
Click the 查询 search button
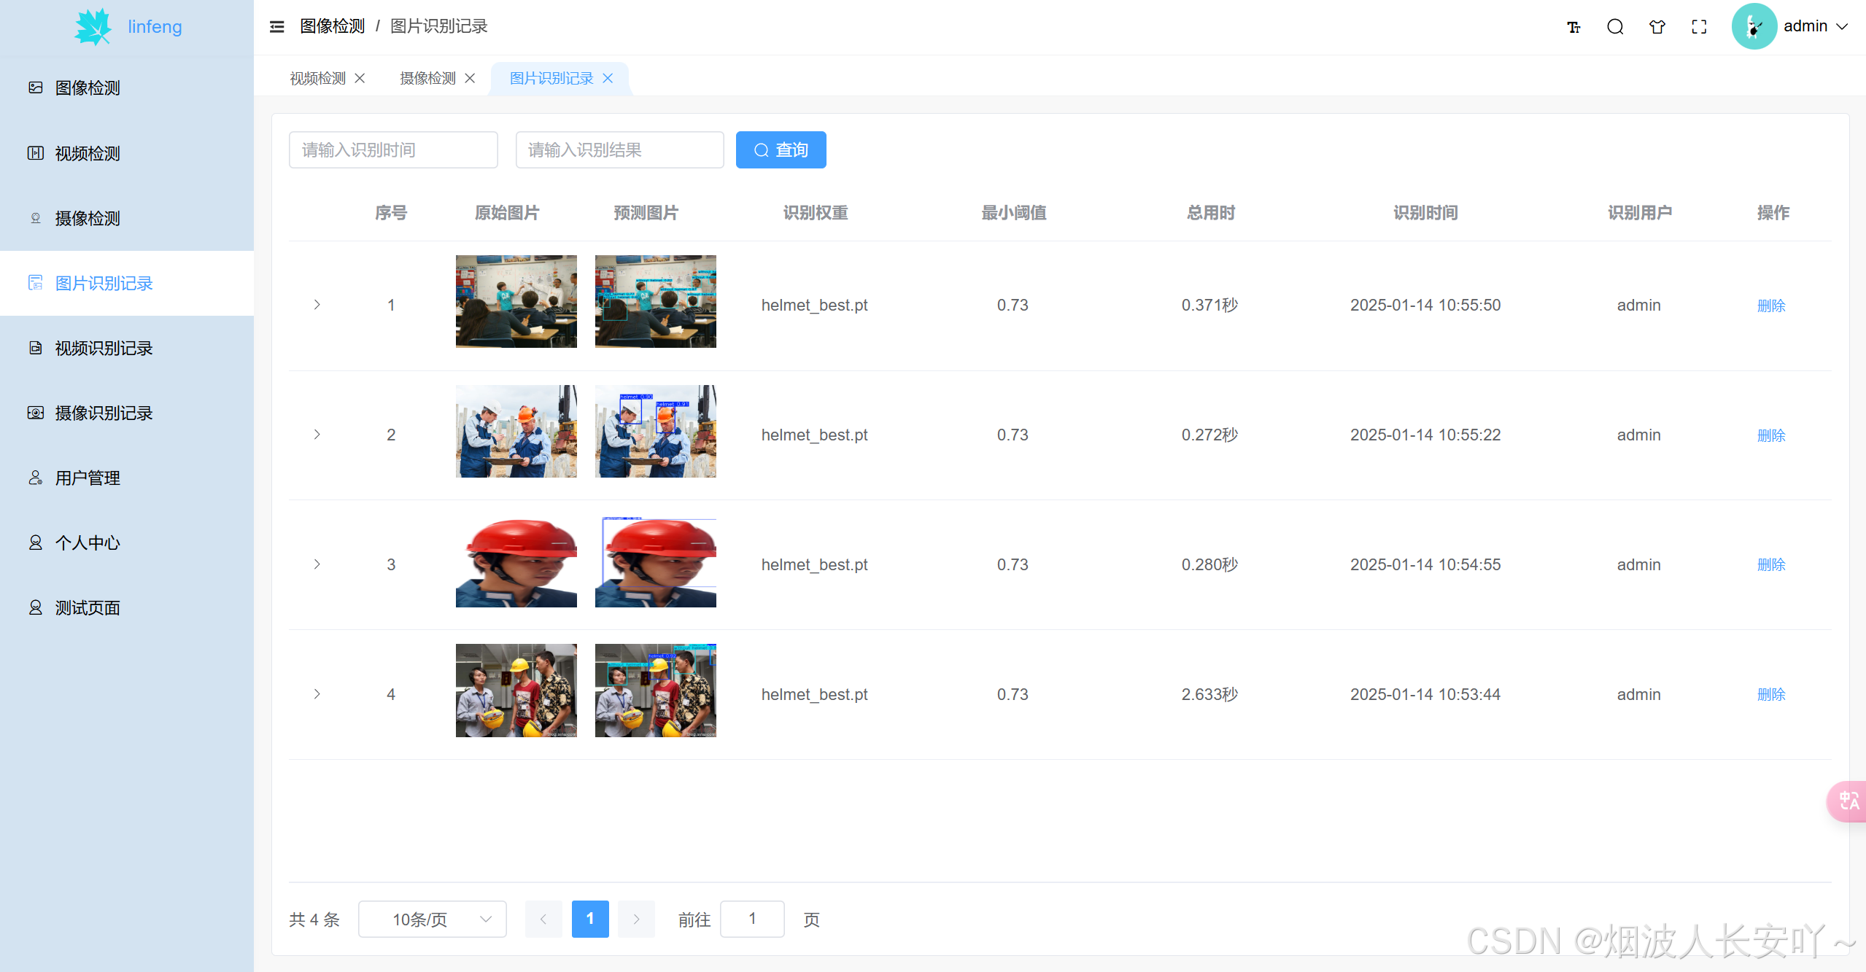click(x=781, y=150)
